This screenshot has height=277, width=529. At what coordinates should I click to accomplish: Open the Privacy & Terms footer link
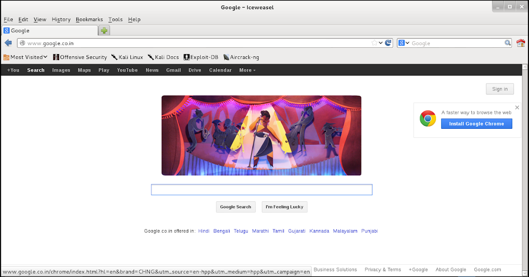tap(383, 270)
